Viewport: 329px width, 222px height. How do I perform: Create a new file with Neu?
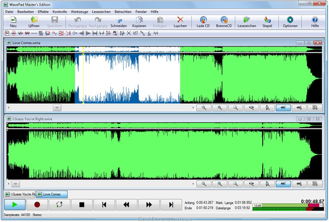tap(13, 22)
